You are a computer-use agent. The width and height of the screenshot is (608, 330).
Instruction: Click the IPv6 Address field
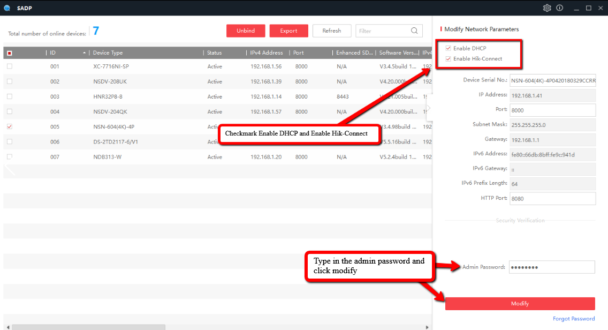point(552,154)
